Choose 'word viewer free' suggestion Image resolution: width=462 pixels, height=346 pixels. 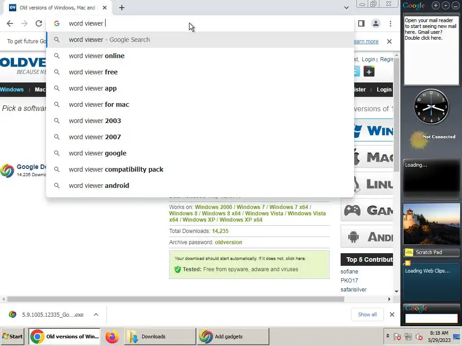click(200, 72)
